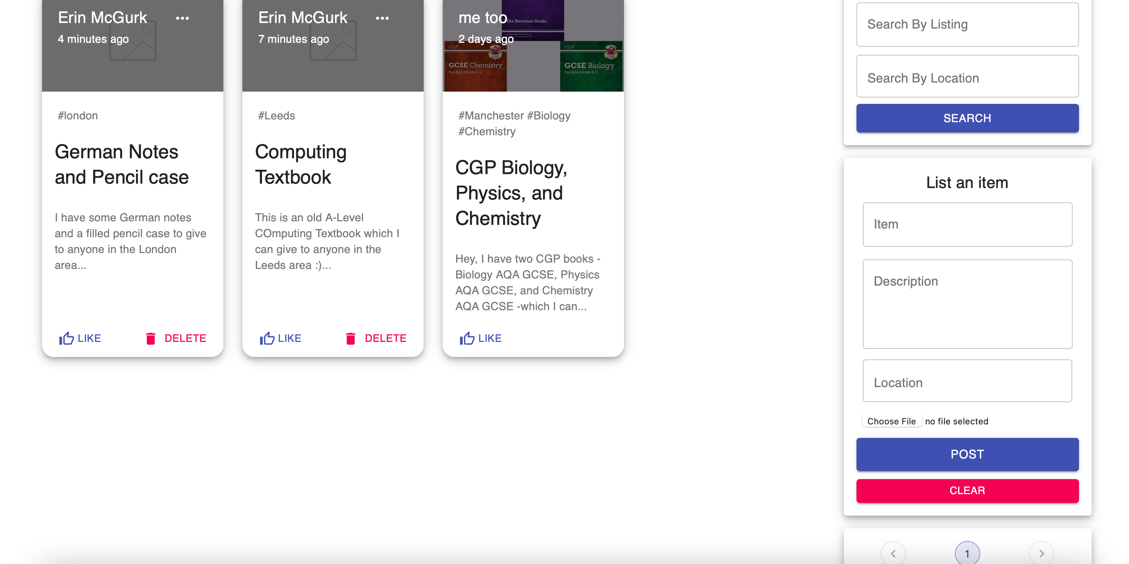Like the German Notes and Pencil case listing
This screenshot has width=1129, height=564.
click(x=80, y=338)
